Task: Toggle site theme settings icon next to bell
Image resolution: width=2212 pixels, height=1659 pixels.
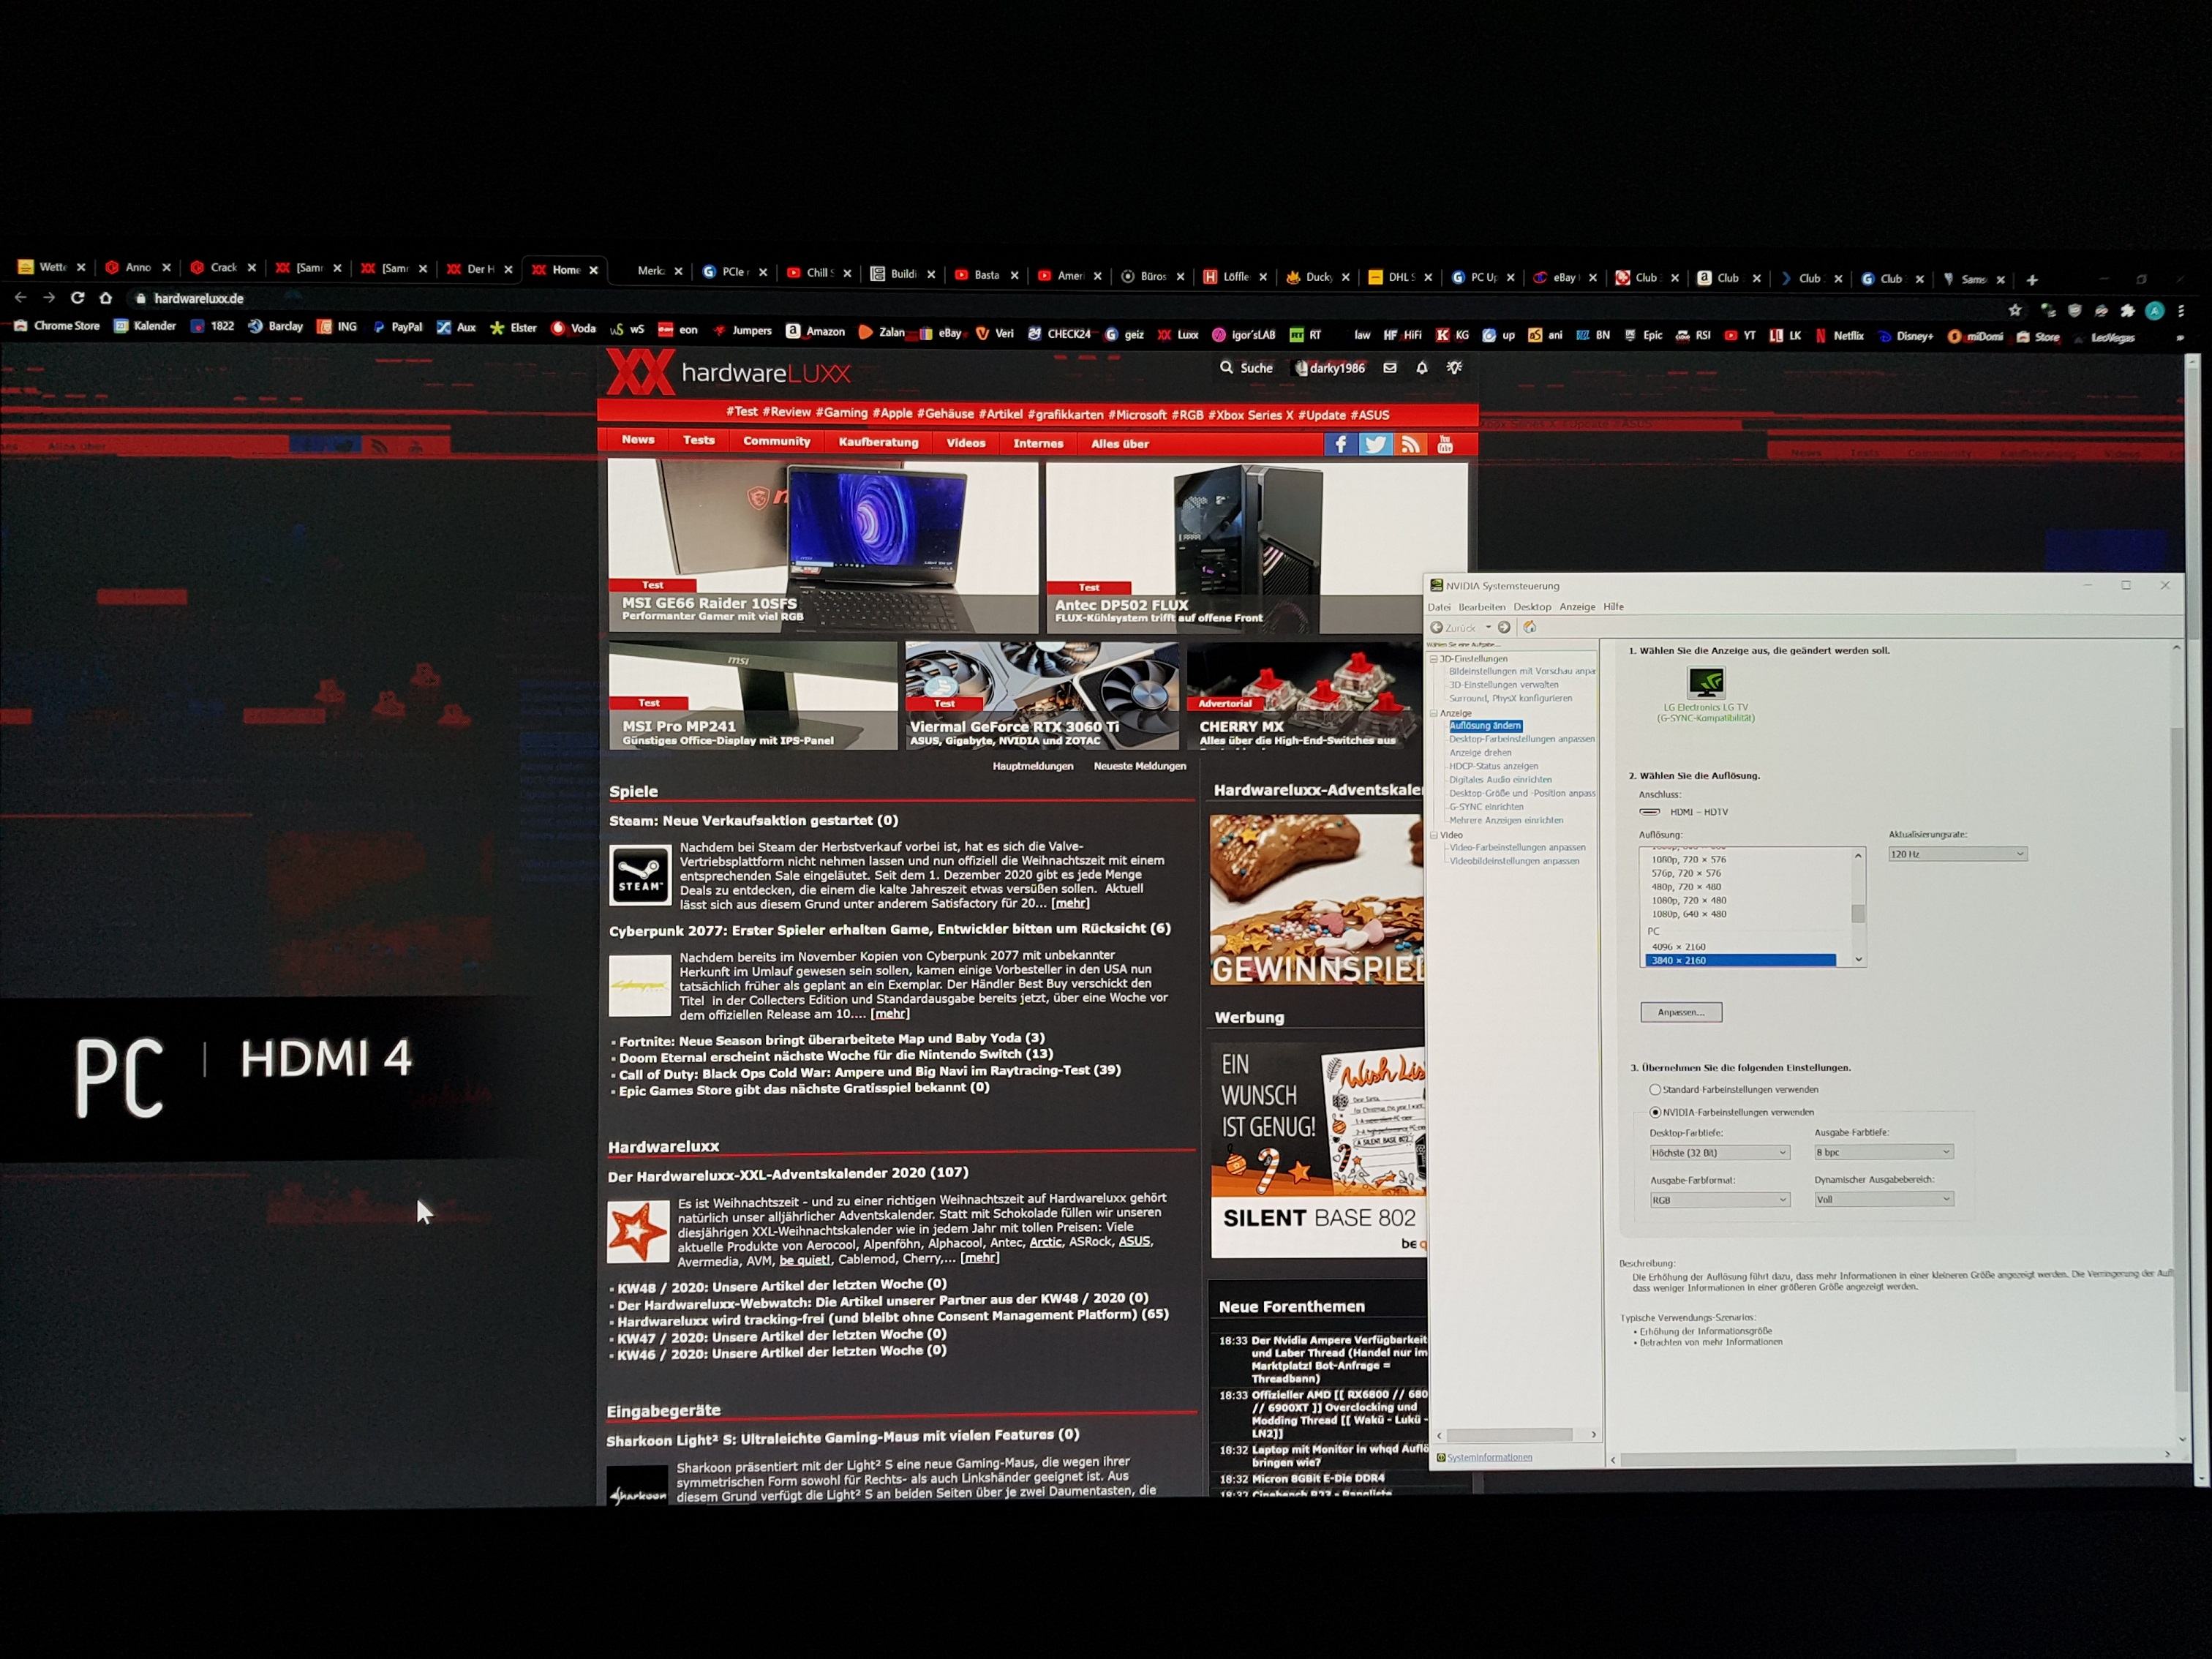Action: pyautogui.click(x=1455, y=368)
